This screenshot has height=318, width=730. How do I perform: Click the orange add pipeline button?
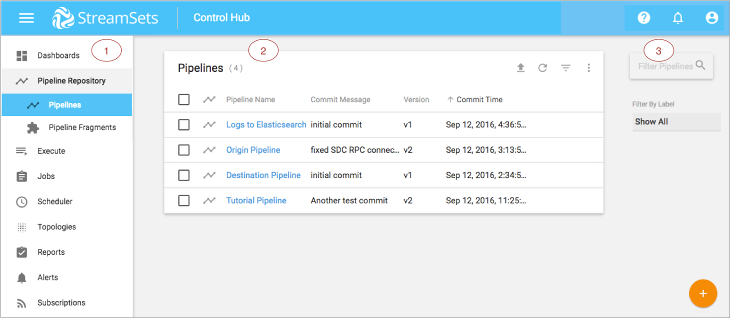coord(702,293)
